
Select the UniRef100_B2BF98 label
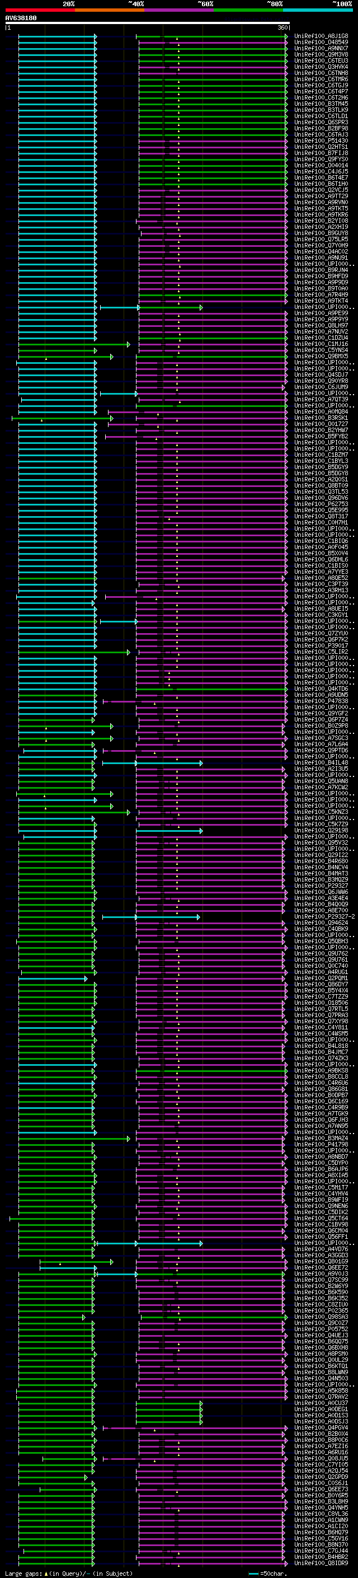click(321, 129)
